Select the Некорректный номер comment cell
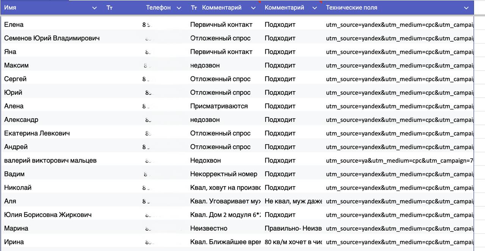This screenshot has height=251, width=485. tap(224, 174)
